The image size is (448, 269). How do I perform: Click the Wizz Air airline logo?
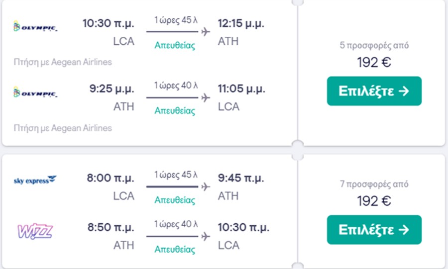pos(35,231)
